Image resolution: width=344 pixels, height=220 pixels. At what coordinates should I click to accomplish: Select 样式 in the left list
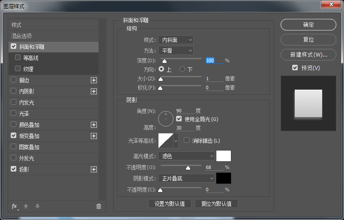[x=54, y=25]
